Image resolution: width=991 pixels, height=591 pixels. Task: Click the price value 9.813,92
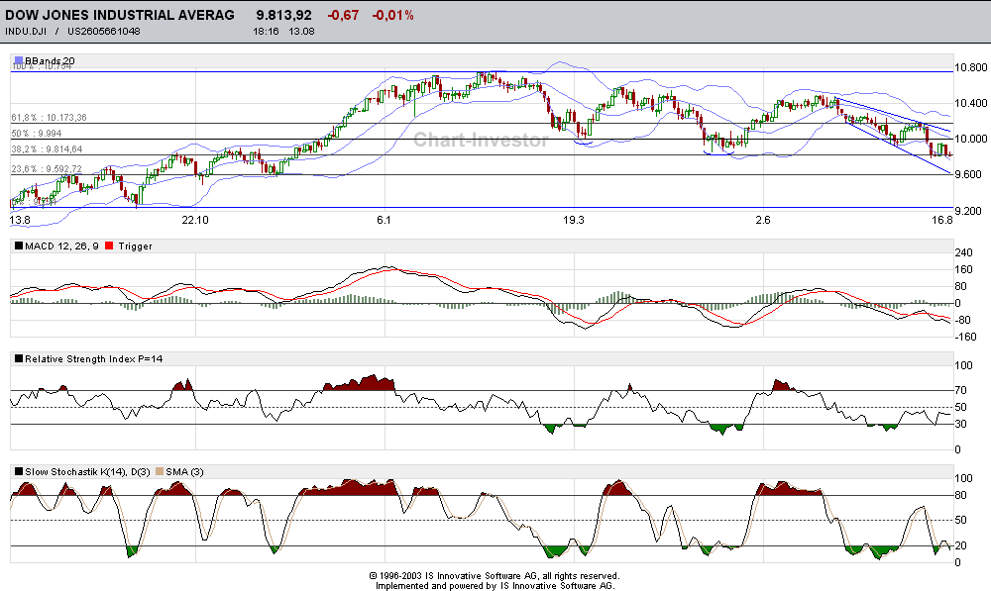(283, 15)
